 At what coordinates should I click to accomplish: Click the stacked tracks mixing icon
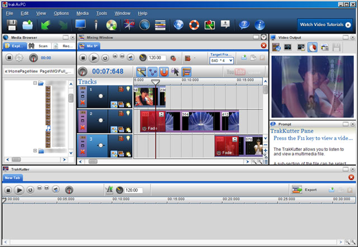161,25
